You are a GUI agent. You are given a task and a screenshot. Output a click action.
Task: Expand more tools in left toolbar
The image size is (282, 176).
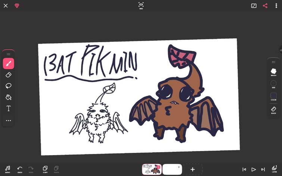pyautogui.click(x=9, y=120)
